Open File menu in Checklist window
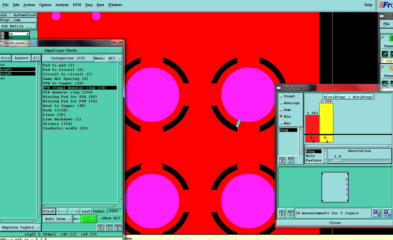This screenshot has width=393, height=240. pos(386,24)
